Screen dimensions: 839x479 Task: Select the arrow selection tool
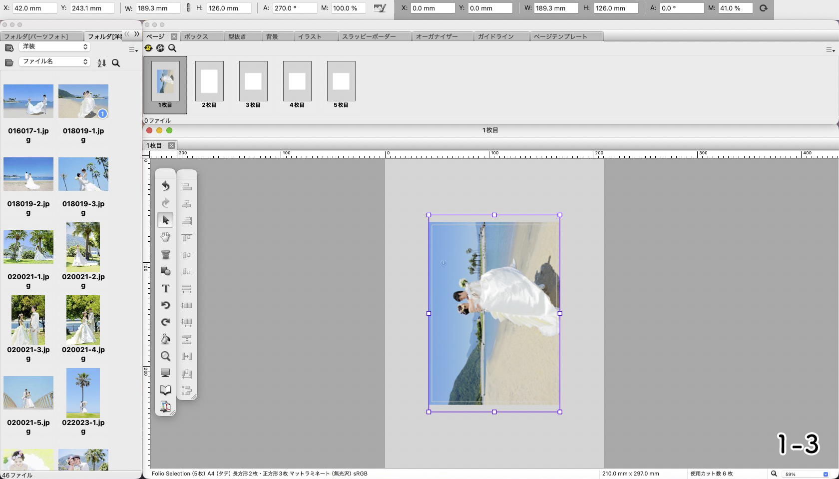pos(165,220)
